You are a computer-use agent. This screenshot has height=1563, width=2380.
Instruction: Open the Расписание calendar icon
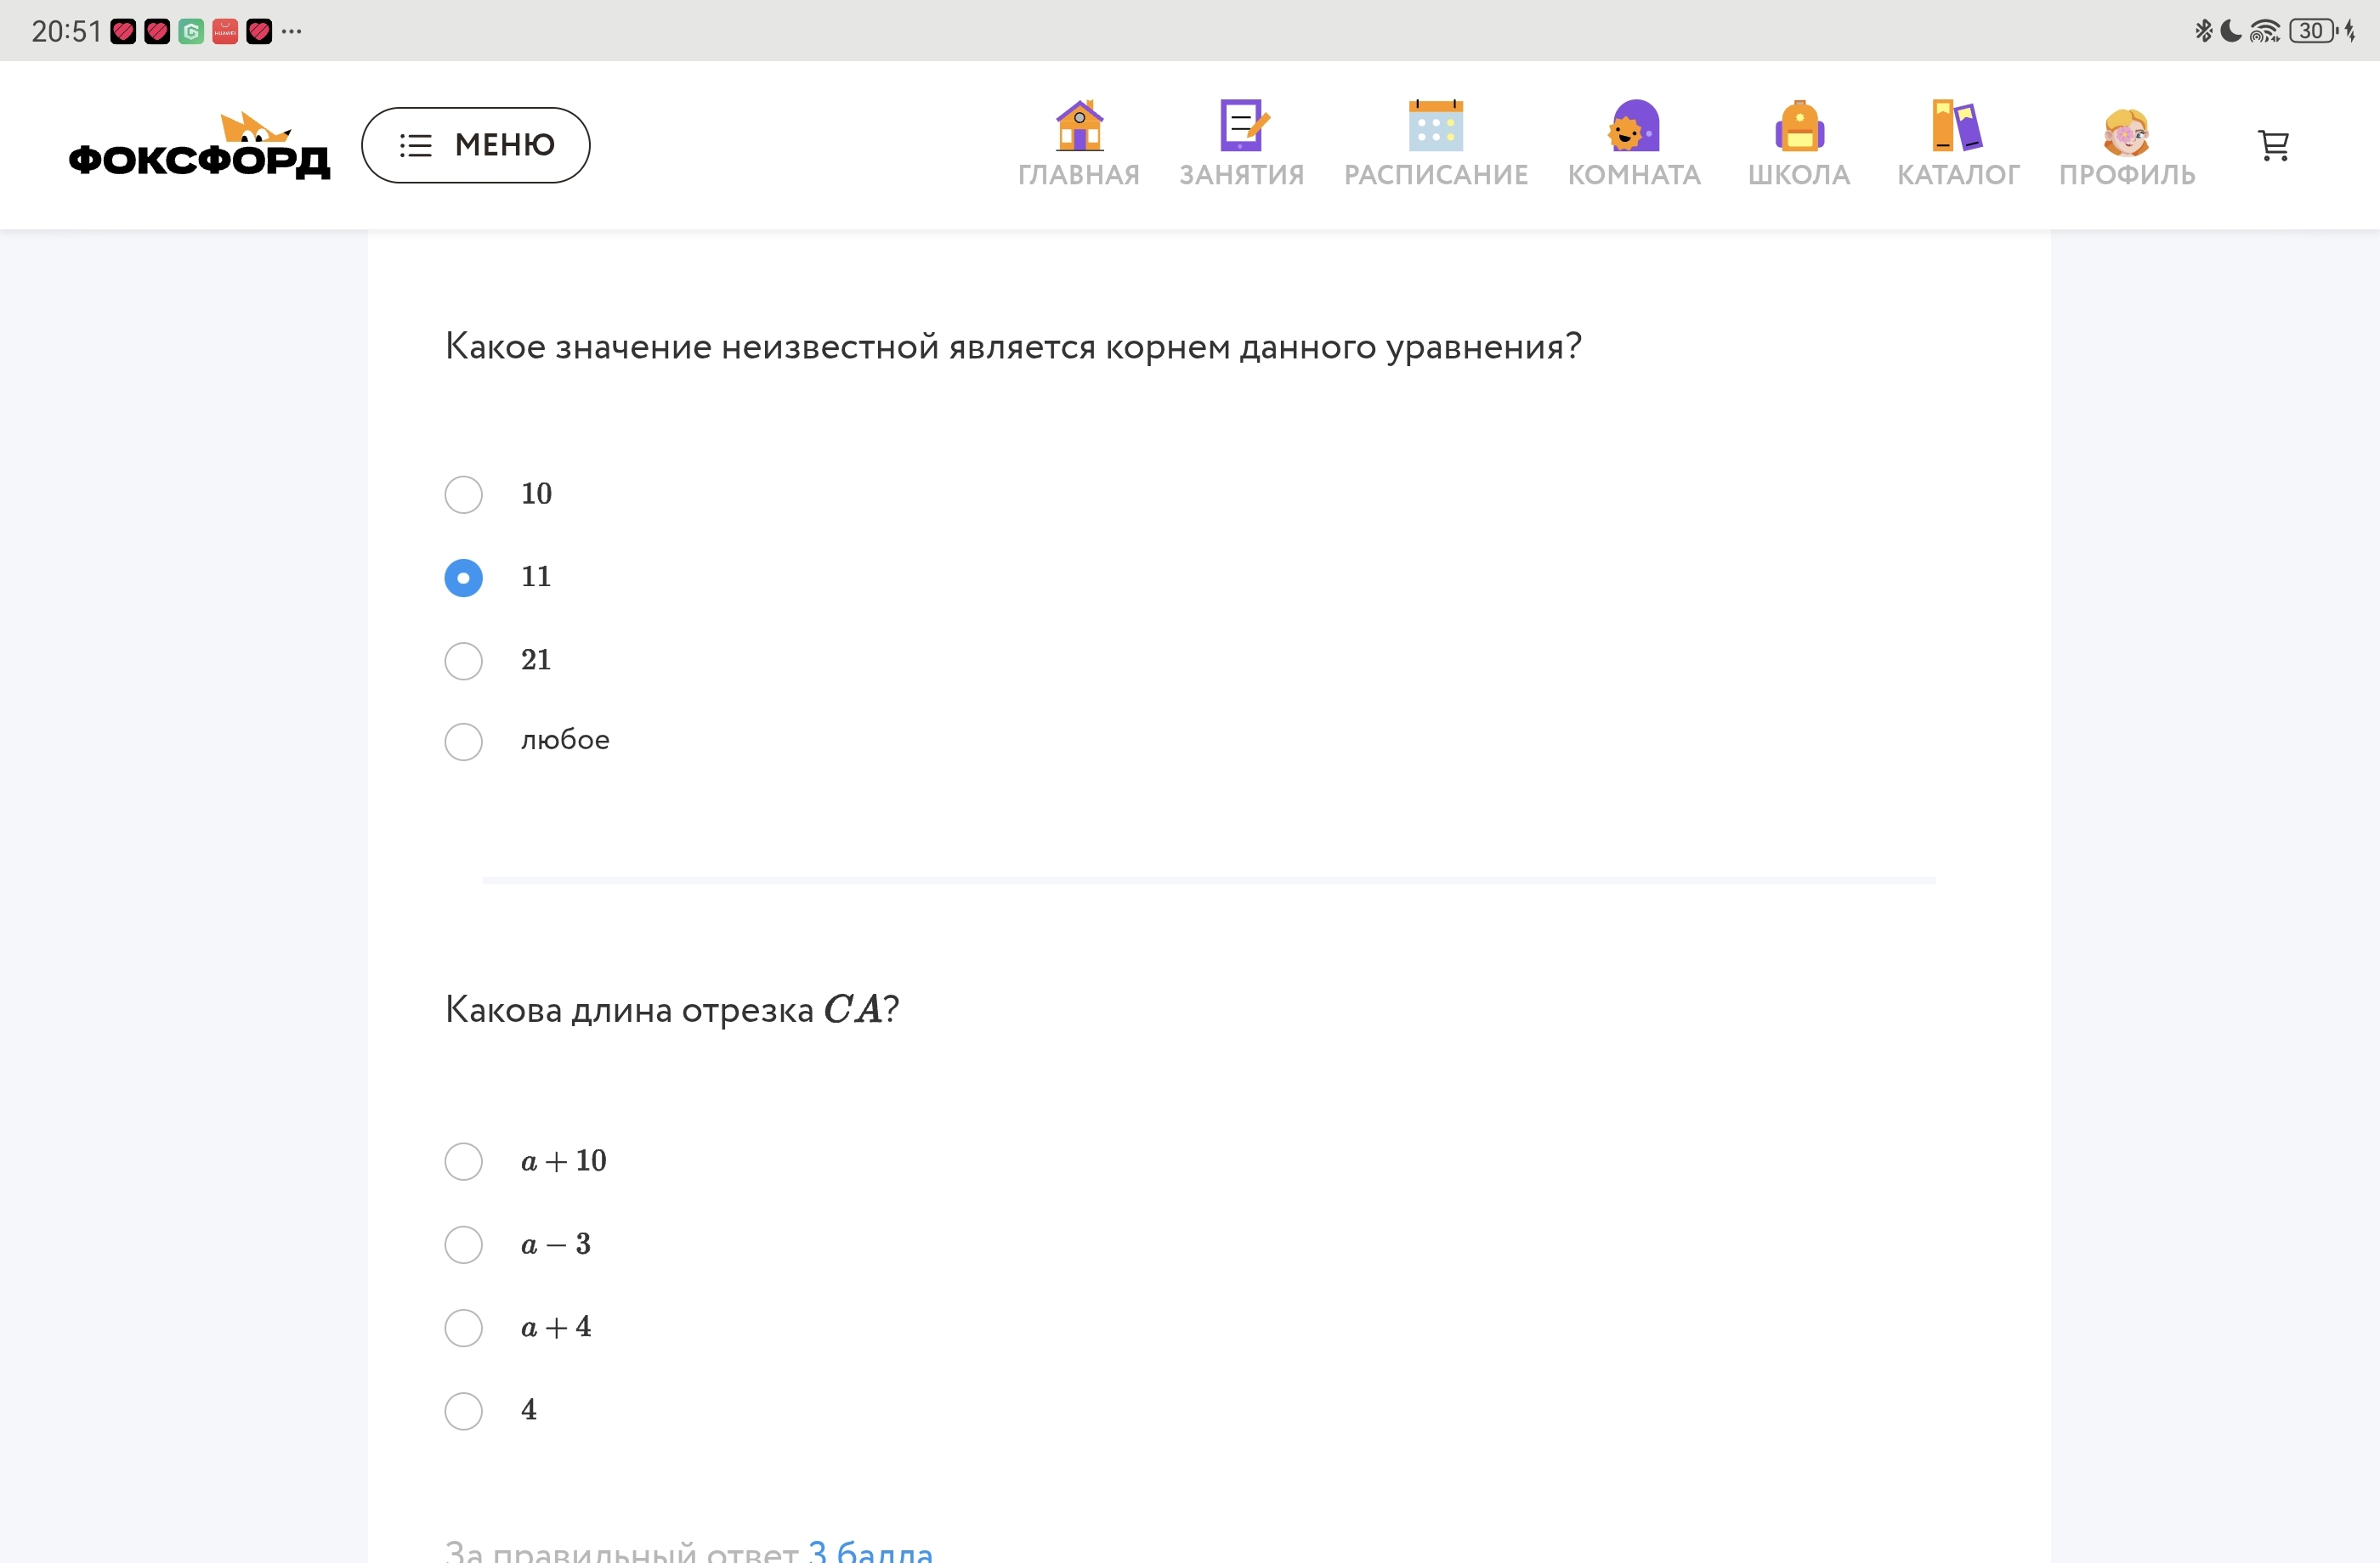(1435, 126)
